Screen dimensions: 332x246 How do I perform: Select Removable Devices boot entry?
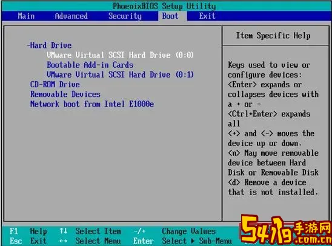point(65,94)
